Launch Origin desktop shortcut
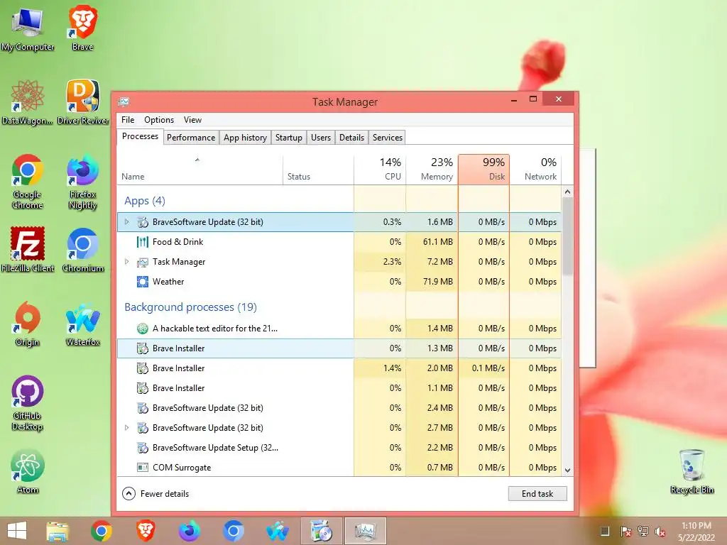Screen dimensions: 727x545 point(28,324)
